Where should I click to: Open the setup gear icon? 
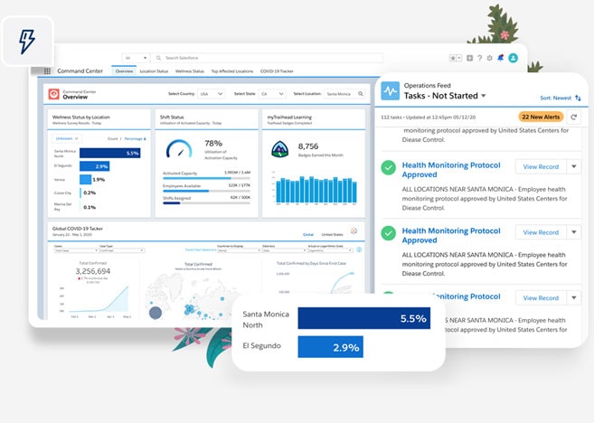click(490, 58)
